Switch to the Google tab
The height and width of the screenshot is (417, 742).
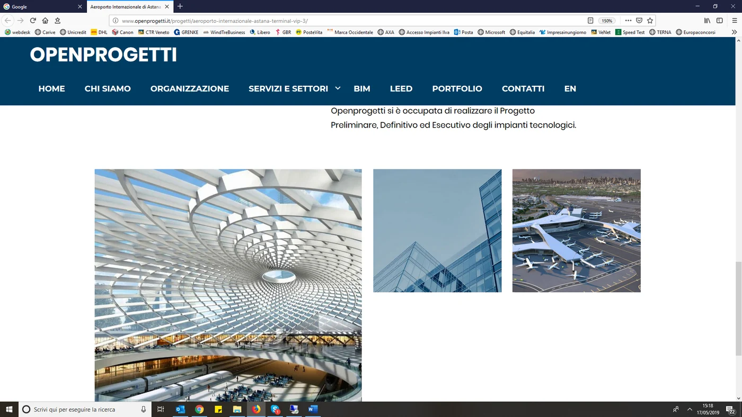click(42, 6)
